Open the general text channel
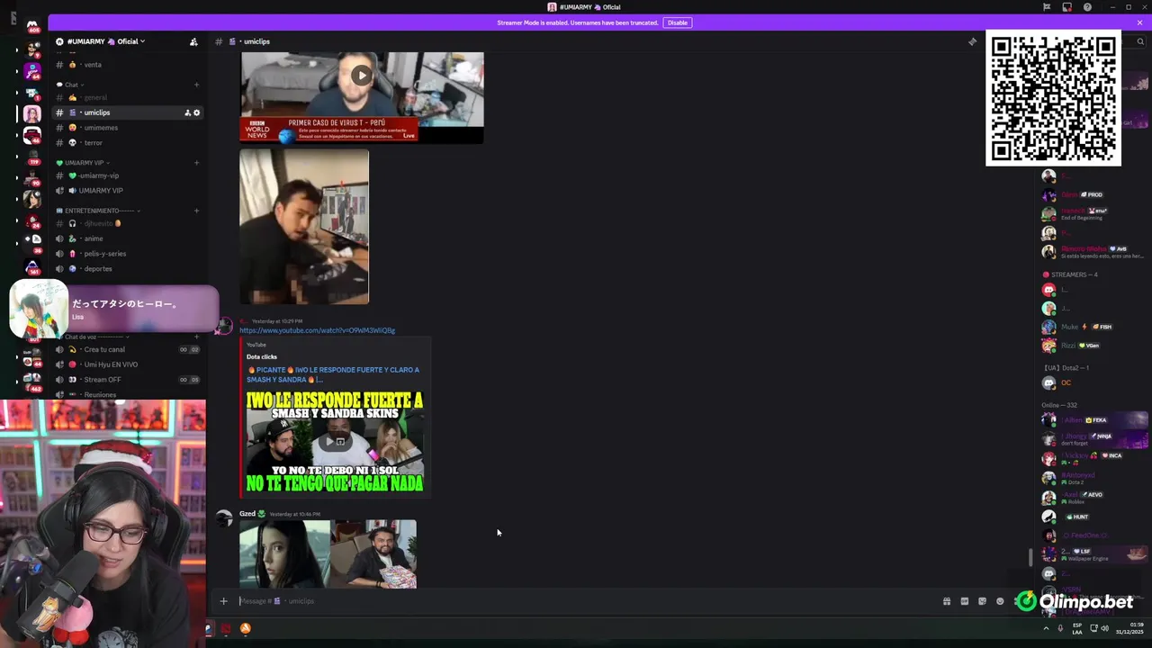The image size is (1152, 648). point(126,97)
